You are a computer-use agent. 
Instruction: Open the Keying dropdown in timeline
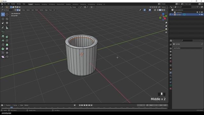coord(16,105)
